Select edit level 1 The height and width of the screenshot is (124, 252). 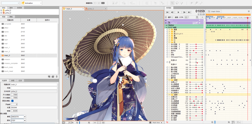(94, 3)
